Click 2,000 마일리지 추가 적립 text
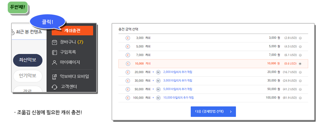 (178, 72)
